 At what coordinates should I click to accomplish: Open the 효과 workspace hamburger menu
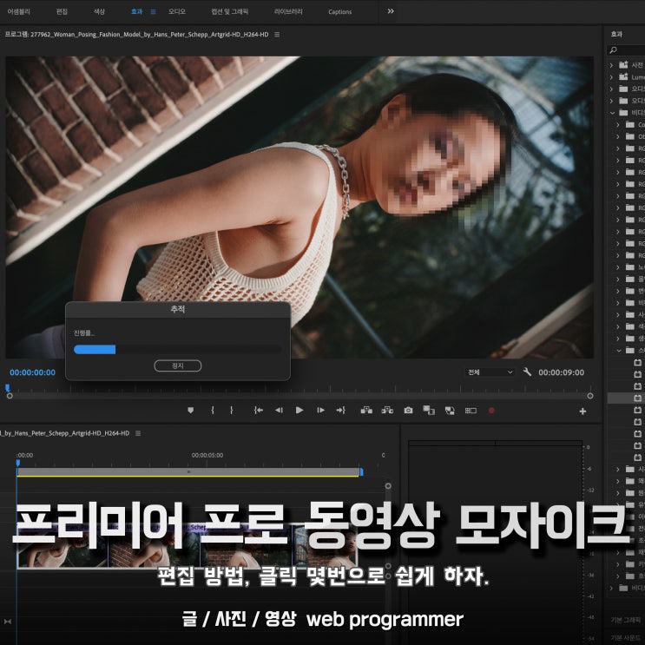tap(153, 11)
